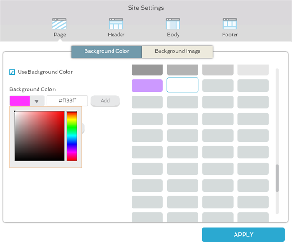
Task: Pick the dark gray swatch in top row
Action: [147, 70]
